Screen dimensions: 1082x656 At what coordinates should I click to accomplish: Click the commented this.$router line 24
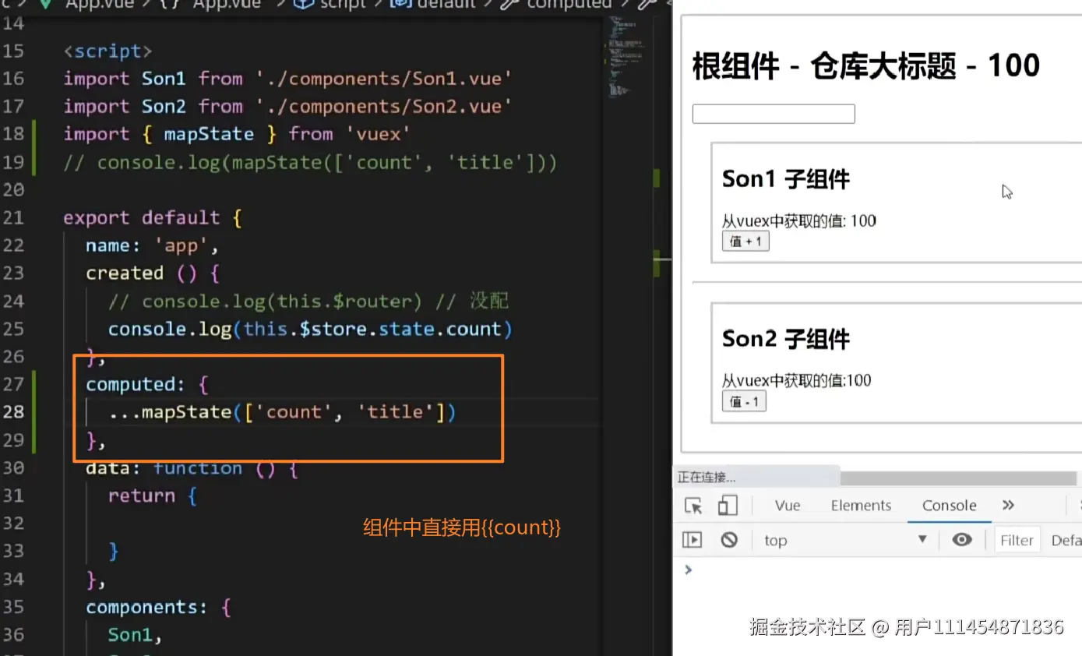308,301
